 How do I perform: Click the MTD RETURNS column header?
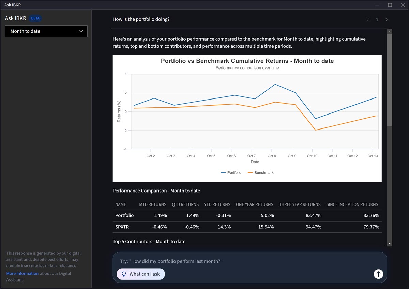click(153, 204)
